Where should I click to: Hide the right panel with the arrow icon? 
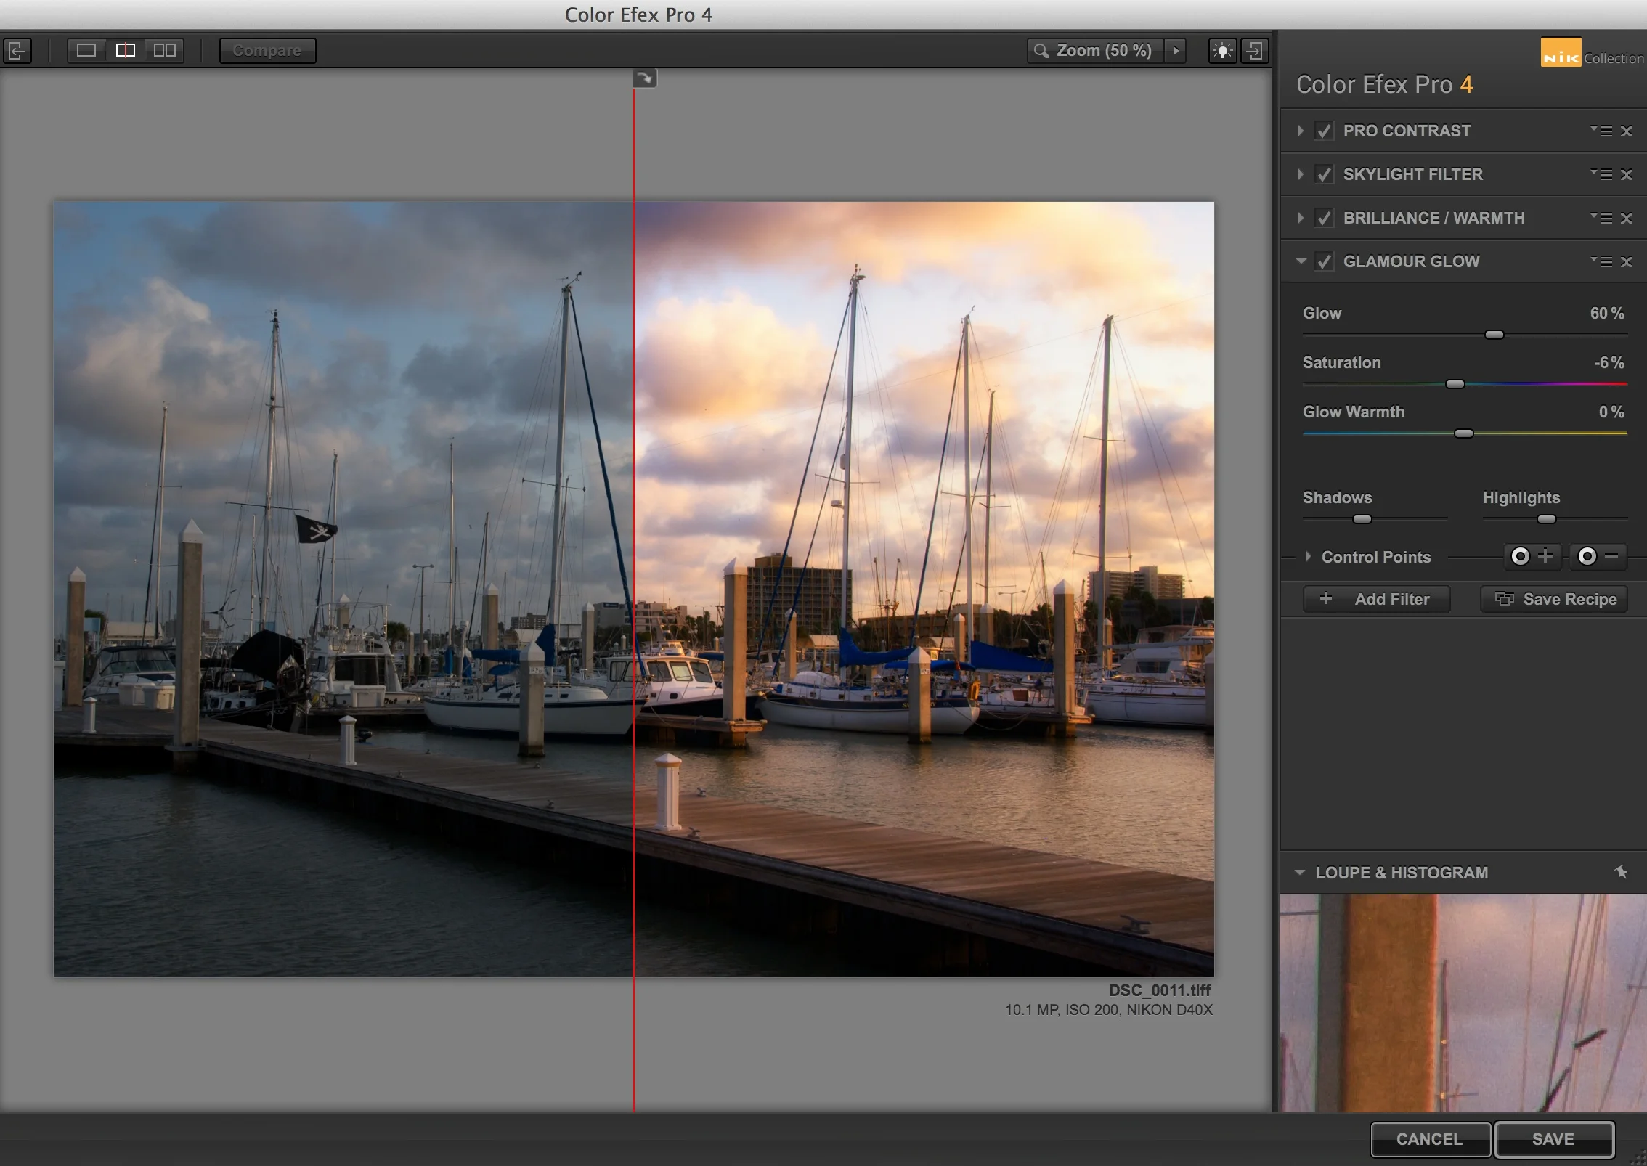pyautogui.click(x=1255, y=50)
